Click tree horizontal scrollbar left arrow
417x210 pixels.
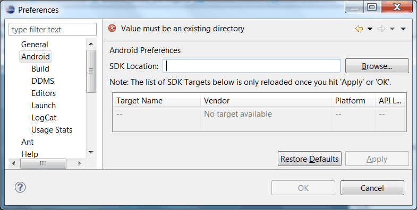point(14,163)
